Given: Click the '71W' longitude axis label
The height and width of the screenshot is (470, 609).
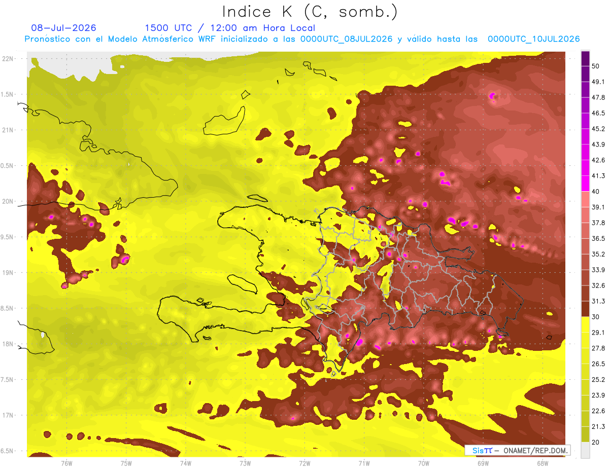Looking at the screenshot, I should coord(364,463).
